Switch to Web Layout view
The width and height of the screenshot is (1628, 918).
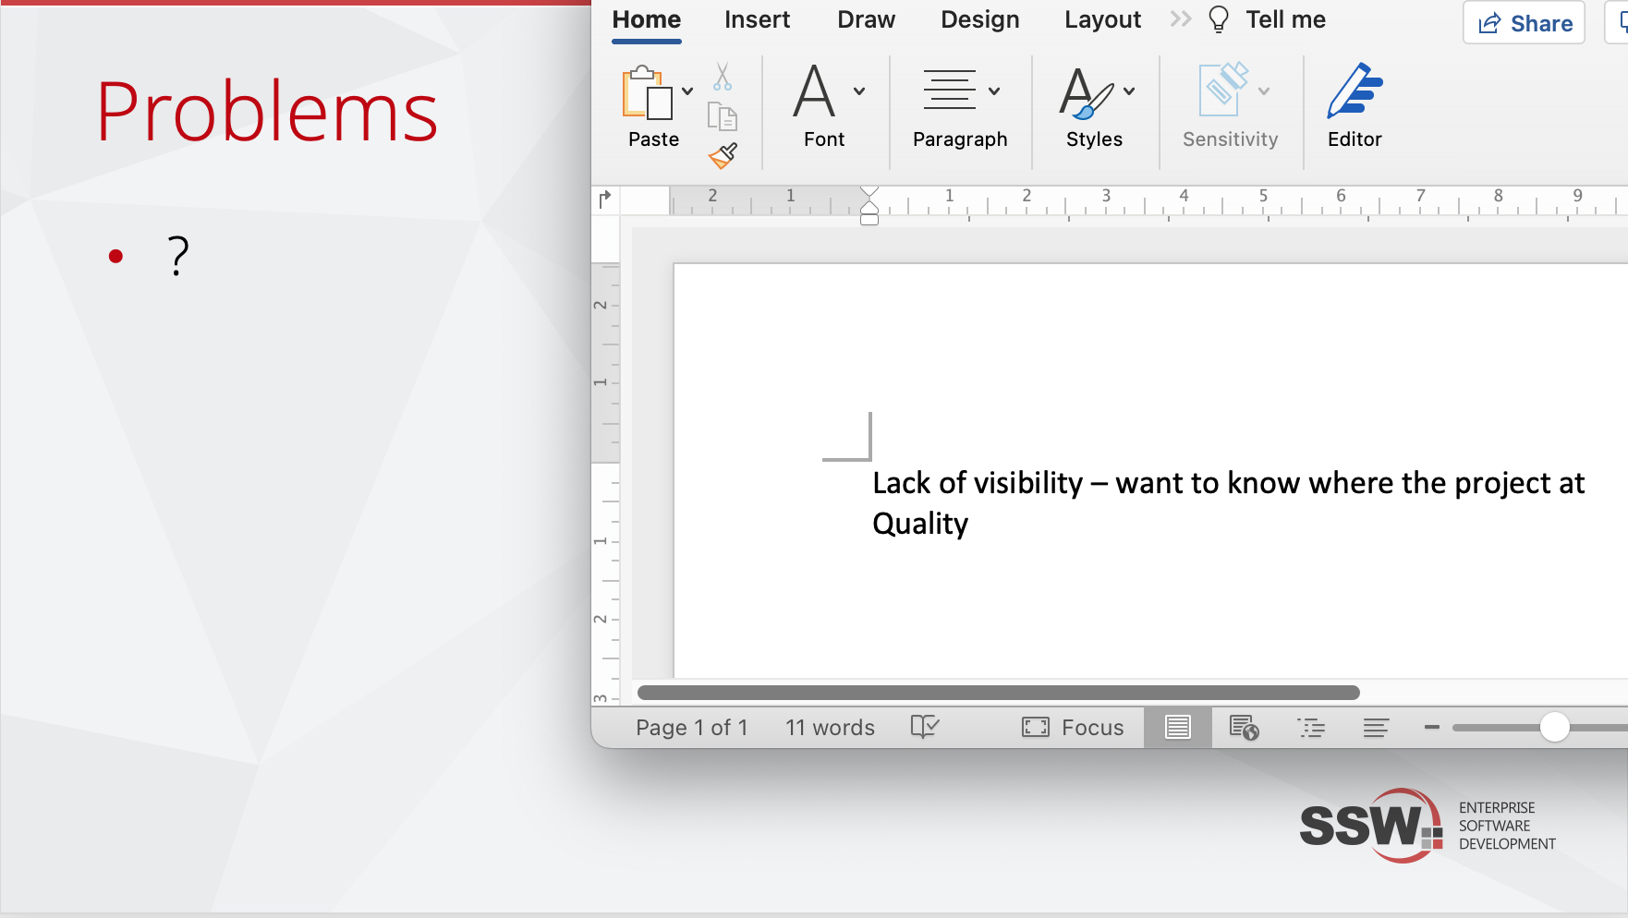click(1244, 728)
